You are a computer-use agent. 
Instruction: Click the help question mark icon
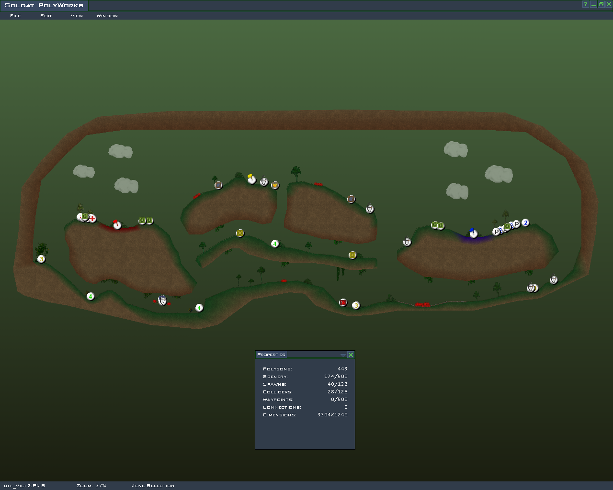(x=585, y=4)
